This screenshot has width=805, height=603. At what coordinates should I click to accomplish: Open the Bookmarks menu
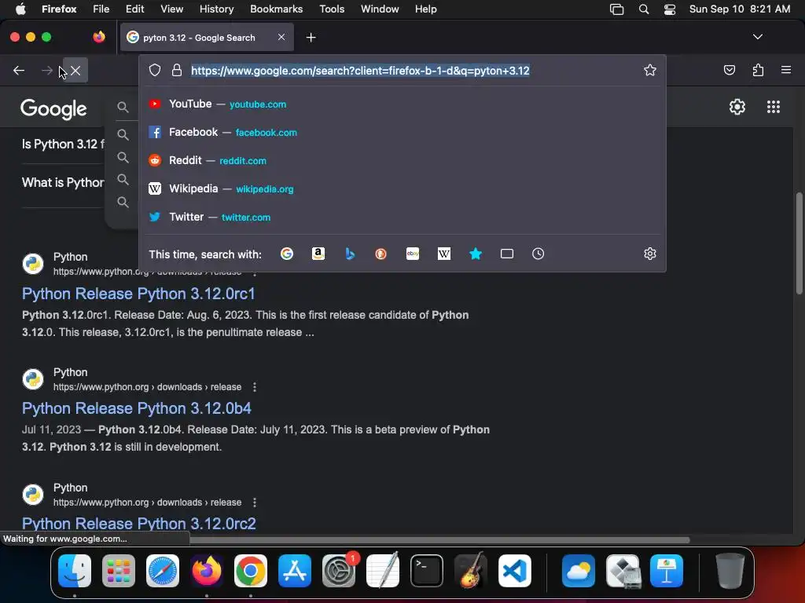[x=276, y=9]
